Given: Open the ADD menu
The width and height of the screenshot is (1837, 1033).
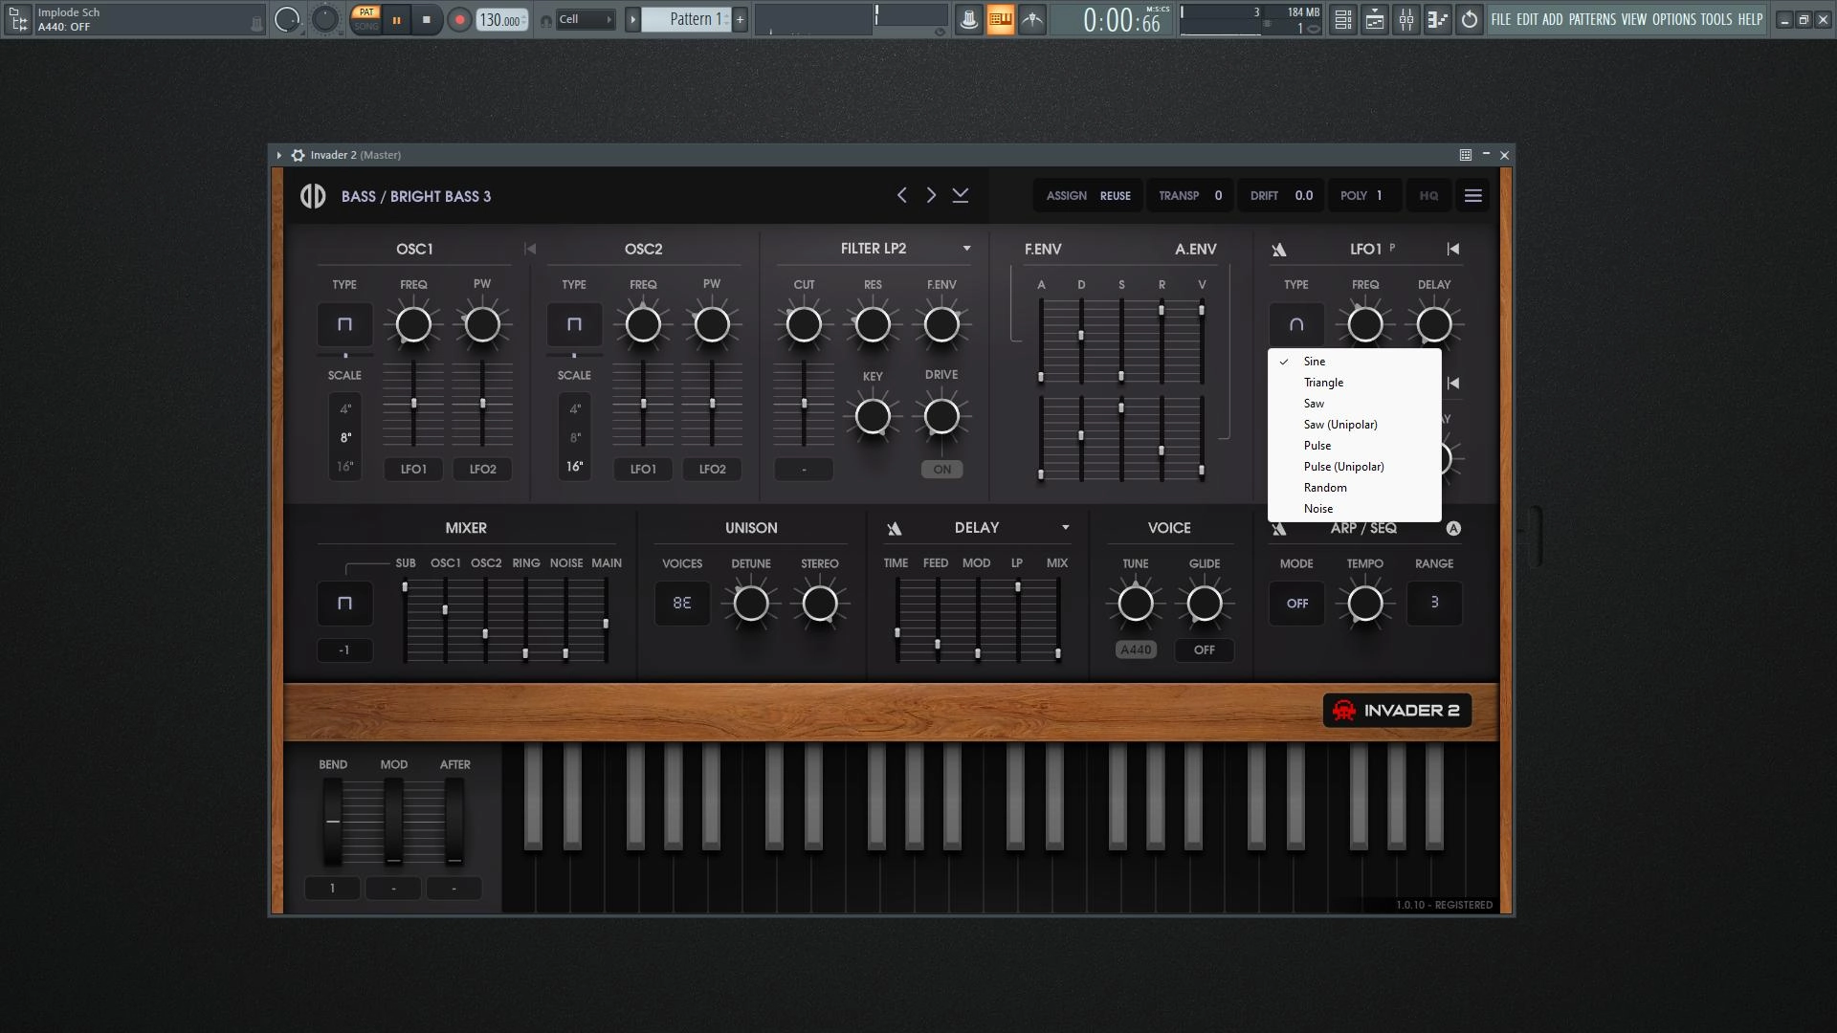Looking at the screenshot, I should point(1553,19).
